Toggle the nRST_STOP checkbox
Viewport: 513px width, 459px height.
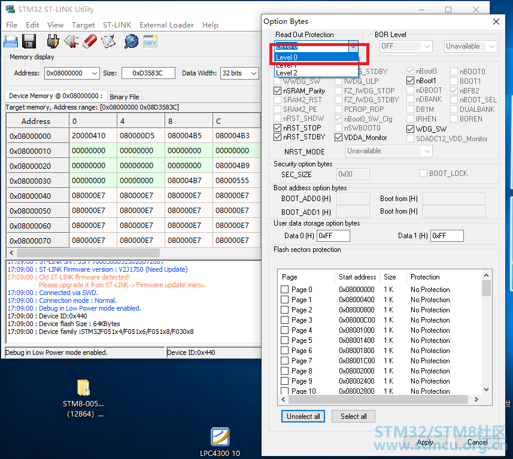point(277,127)
